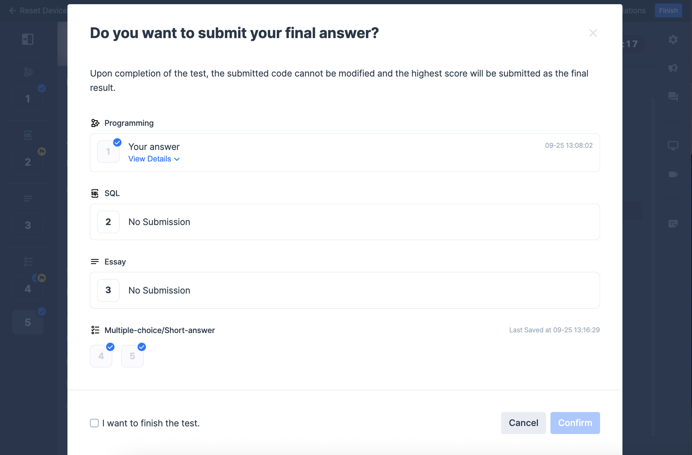
Task: Check the "I want to finish the test" checkbox
Action: (x=94, y=423)
